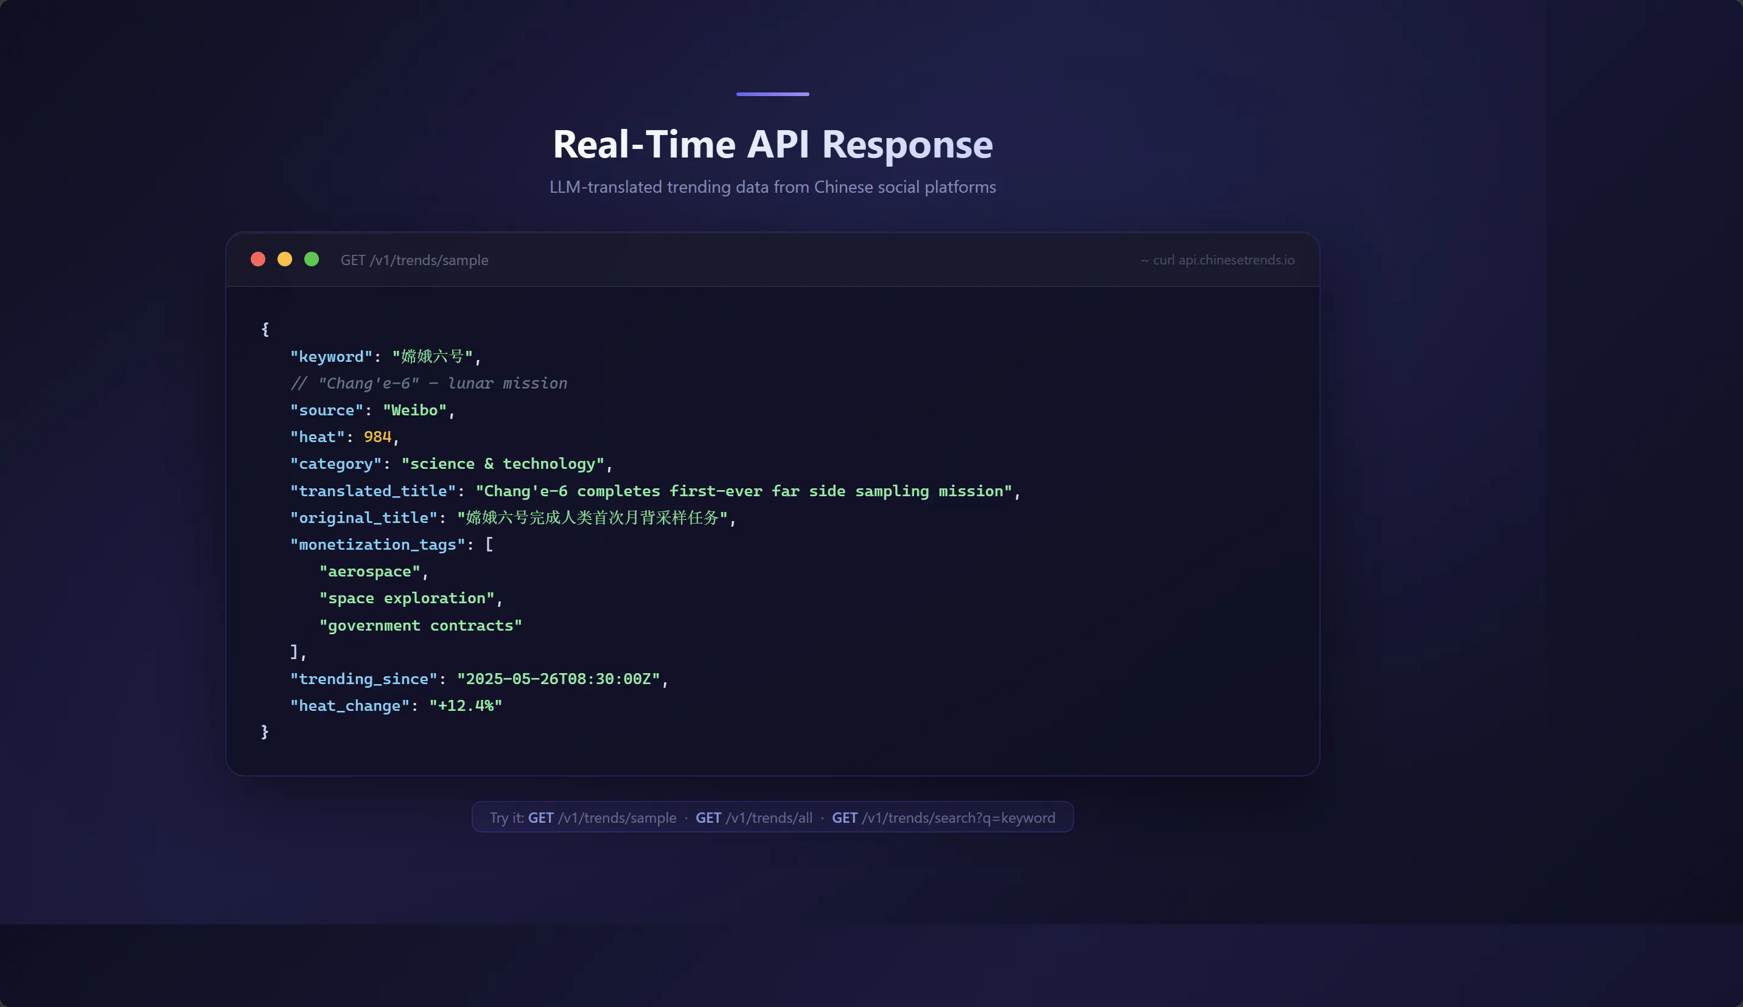The width and height of the screenshot is (1743, 1007).
Task: Click the curl api.chinesetrends.io text
Action: (1218, 260)
